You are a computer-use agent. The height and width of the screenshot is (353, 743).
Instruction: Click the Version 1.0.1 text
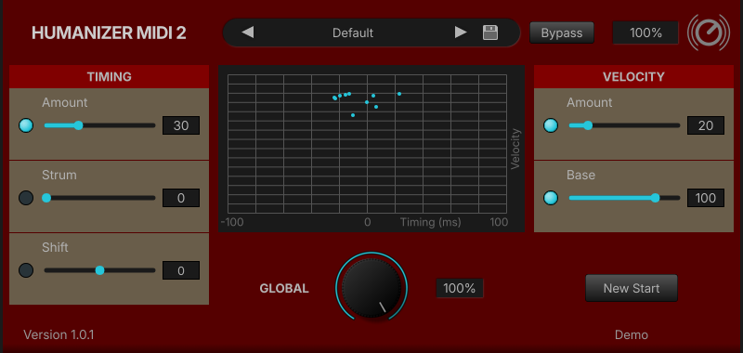click(x=59, y=335)
